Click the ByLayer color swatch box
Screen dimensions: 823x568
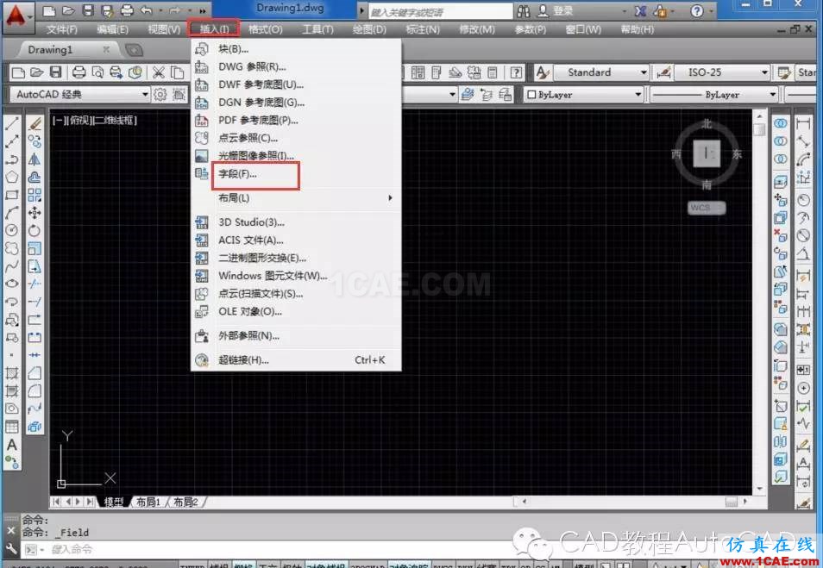pos(531,95)
